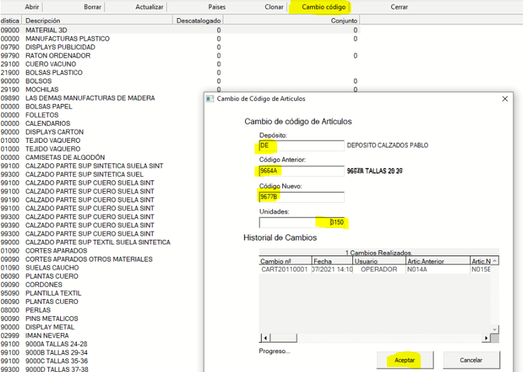The width and height of the screenshot is (523, 372).
Task: Click the Cancelar button
Action: [471, 361]
